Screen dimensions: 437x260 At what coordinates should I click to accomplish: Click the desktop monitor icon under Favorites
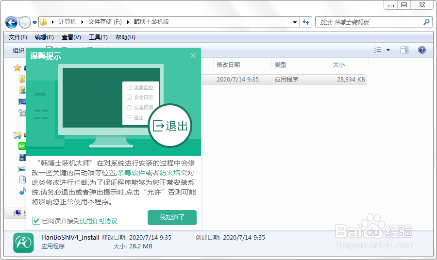click(22, 101)
